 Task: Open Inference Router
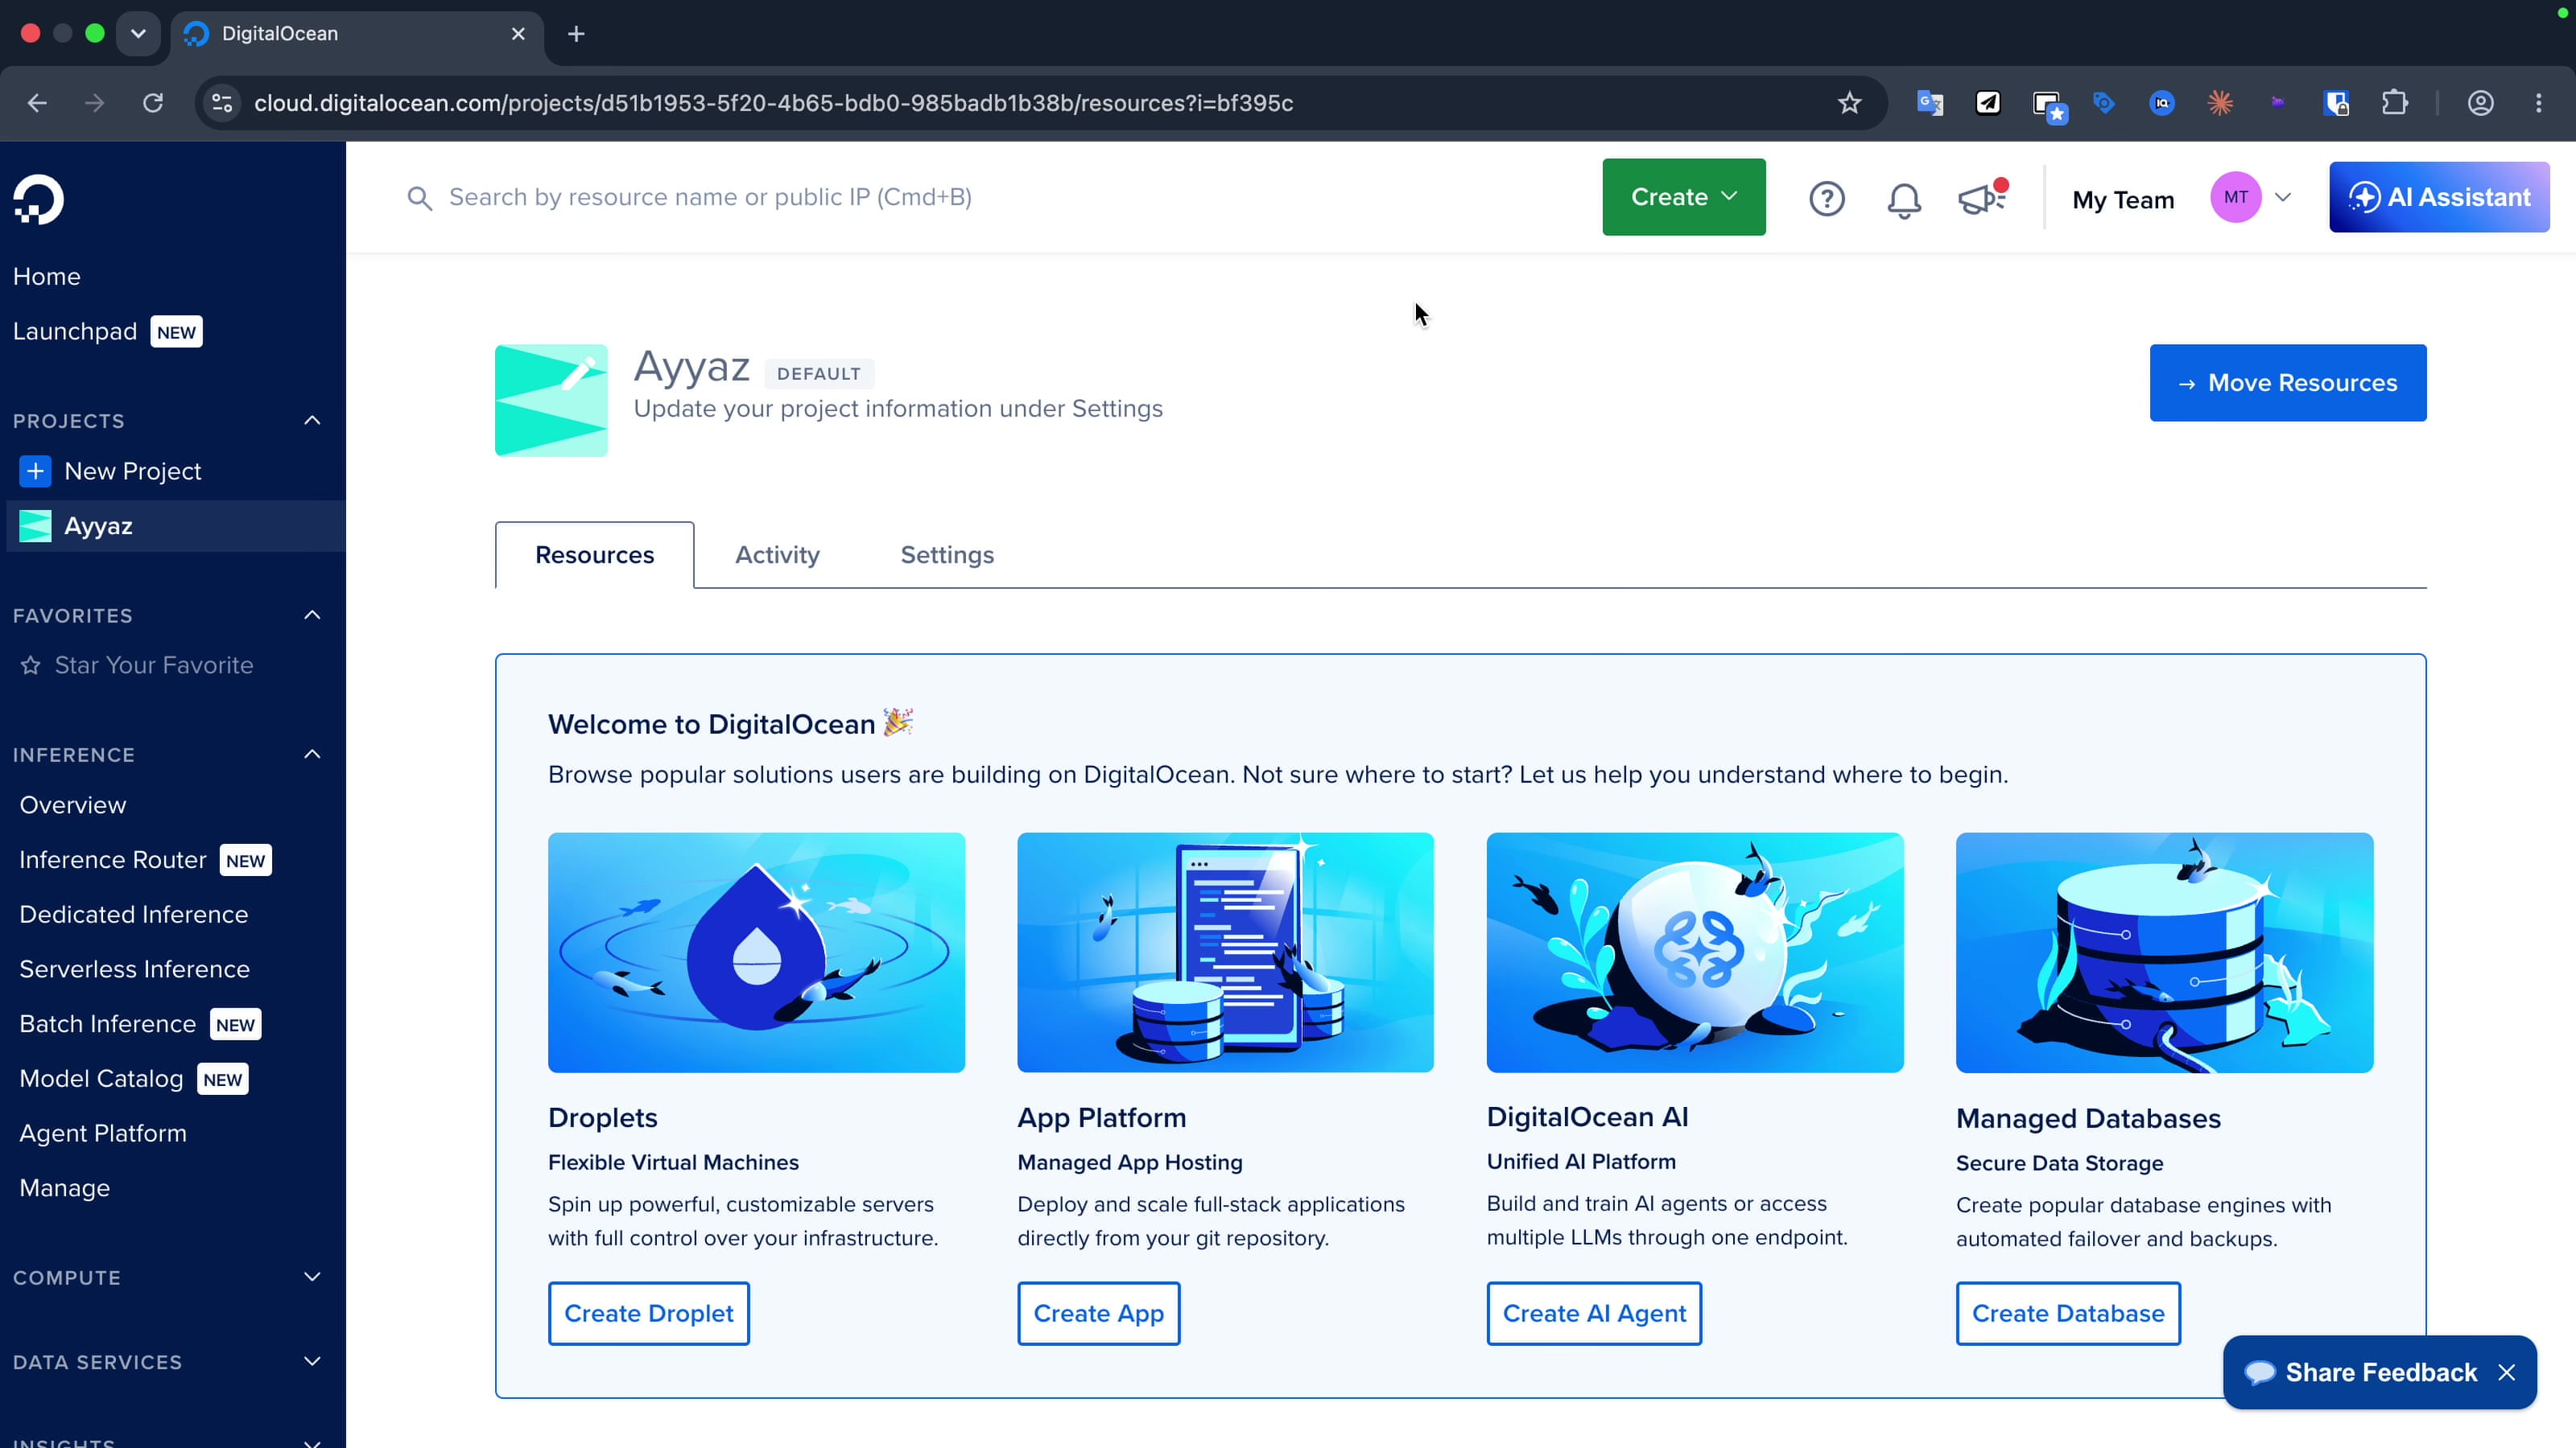113,861
